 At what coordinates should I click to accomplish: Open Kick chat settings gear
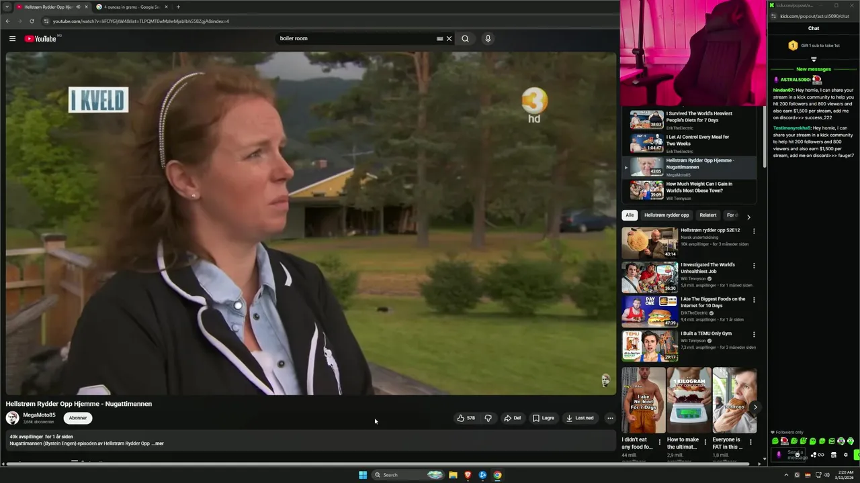point(846,455)
